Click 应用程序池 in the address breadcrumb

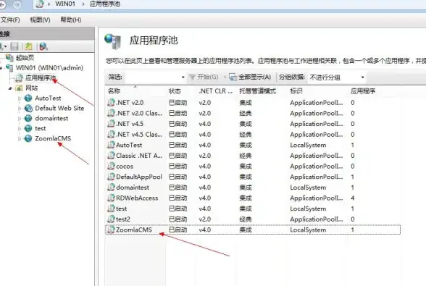point(105,4)
